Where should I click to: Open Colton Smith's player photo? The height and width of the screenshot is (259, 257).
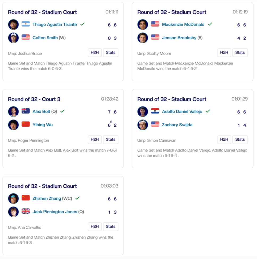[x=13, y=38]
